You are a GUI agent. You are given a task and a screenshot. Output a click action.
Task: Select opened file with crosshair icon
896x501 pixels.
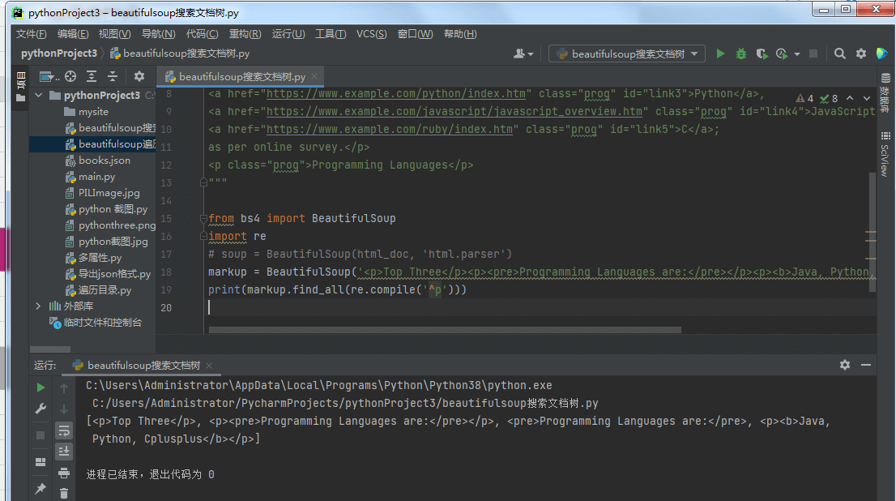pos(70,76)
